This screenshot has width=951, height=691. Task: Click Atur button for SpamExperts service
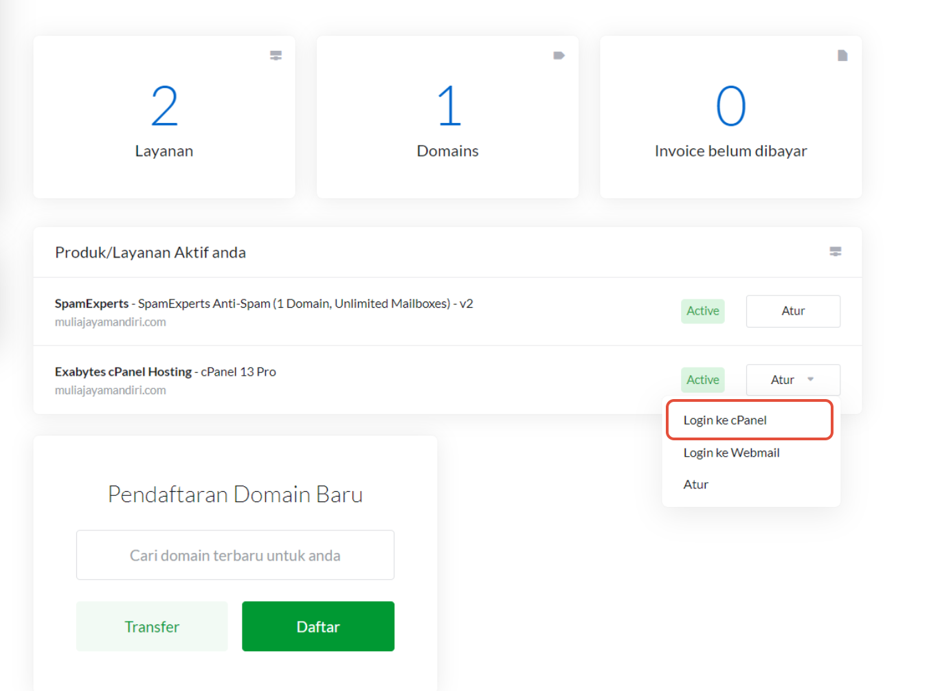793,311
